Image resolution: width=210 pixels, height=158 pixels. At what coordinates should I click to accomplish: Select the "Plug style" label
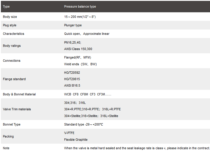[10, 25]
